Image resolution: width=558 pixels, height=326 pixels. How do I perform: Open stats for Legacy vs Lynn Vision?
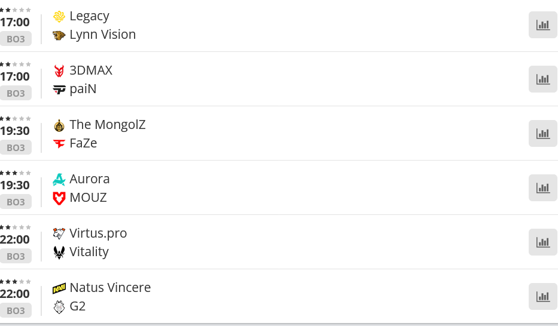pos(543,25)
